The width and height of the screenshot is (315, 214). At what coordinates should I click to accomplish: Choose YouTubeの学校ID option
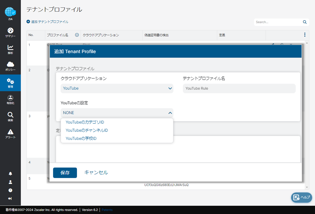coord(81,138)
